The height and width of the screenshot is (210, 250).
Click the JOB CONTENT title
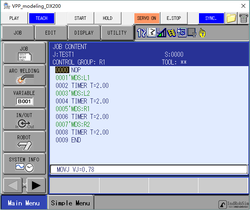70,47
